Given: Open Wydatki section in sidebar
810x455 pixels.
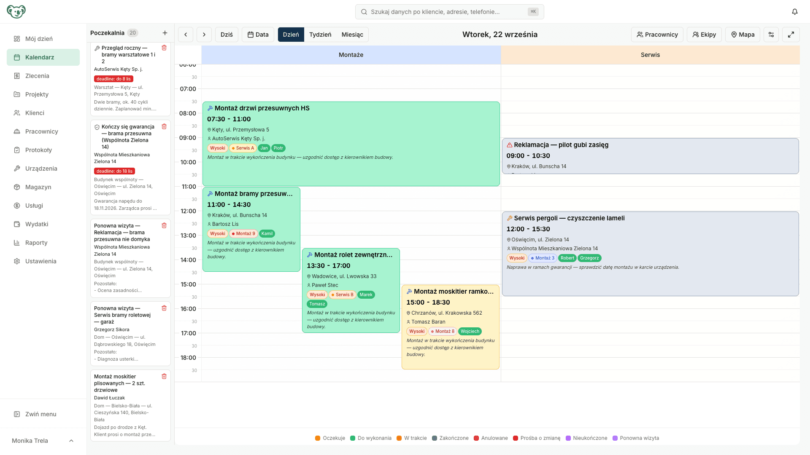Looking at the screenshot, I should 43,224.
